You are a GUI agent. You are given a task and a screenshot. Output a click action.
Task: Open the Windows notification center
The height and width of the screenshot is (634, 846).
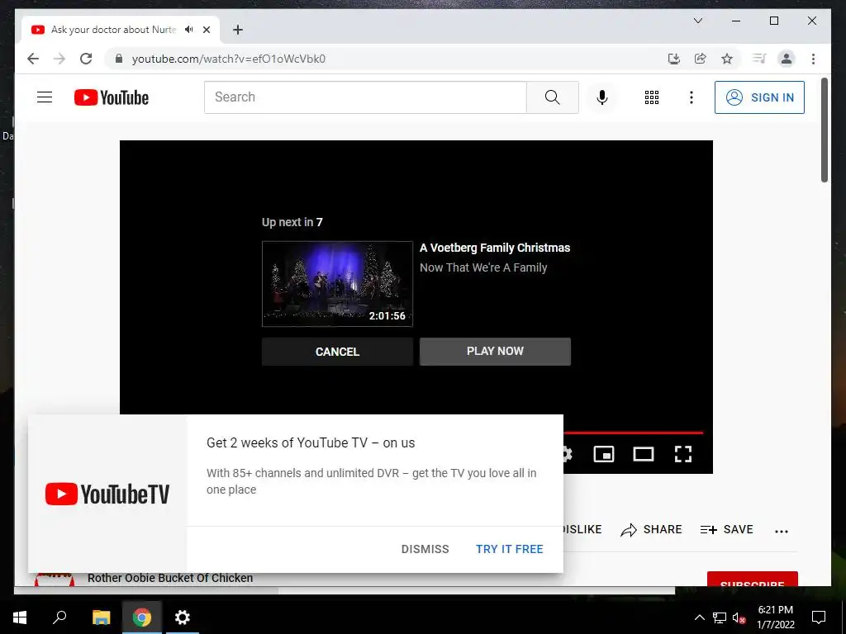[x=819, y=617]
